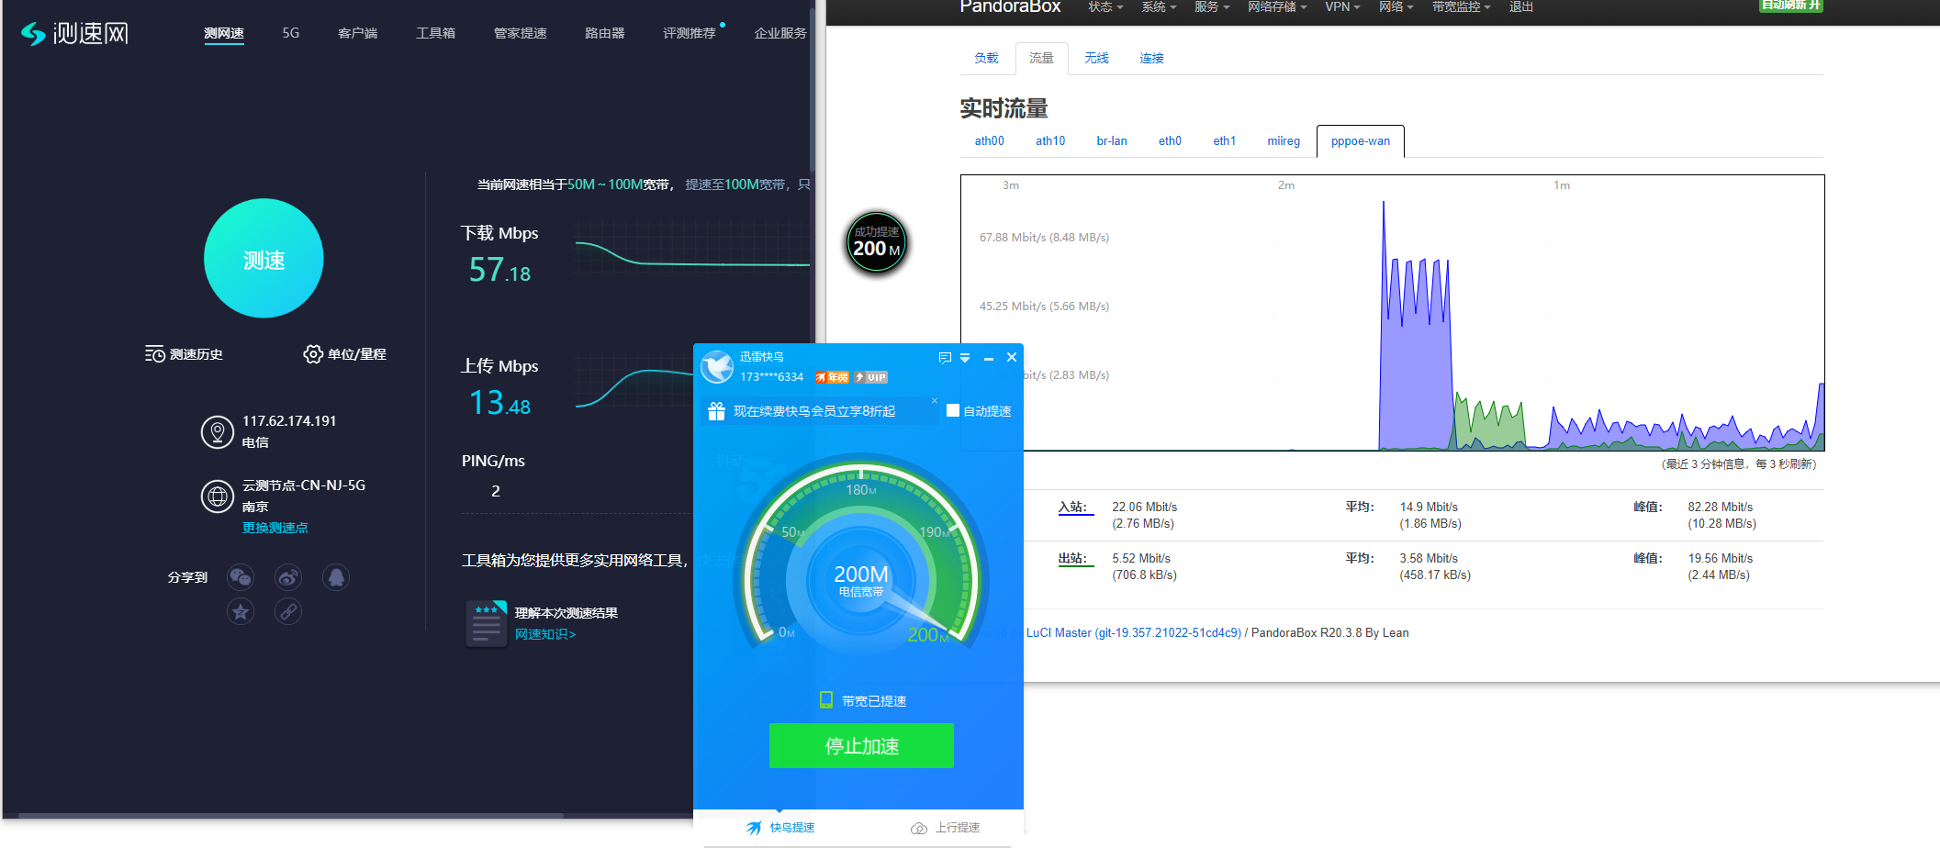Open 测速历史 history icon

[x=154, y=354]
